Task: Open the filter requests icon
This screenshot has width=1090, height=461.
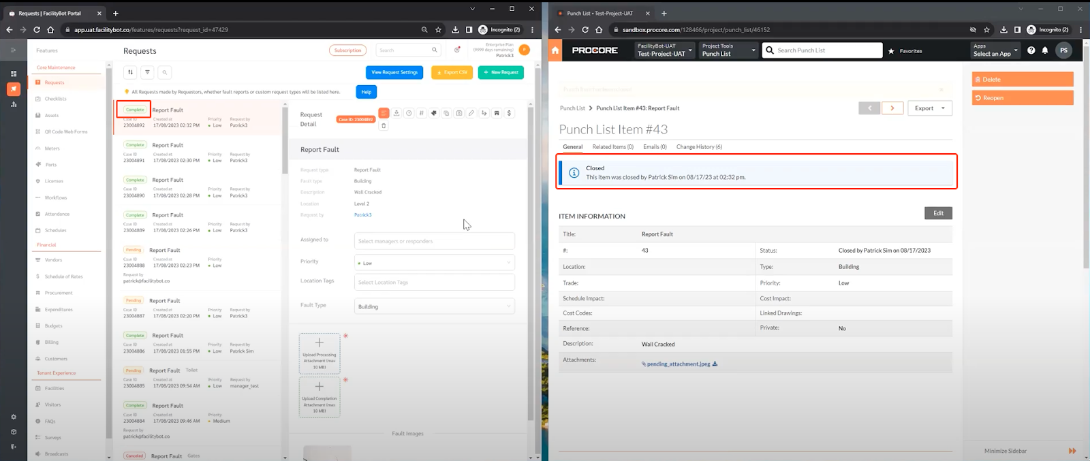Action: (x=147, y=72)
